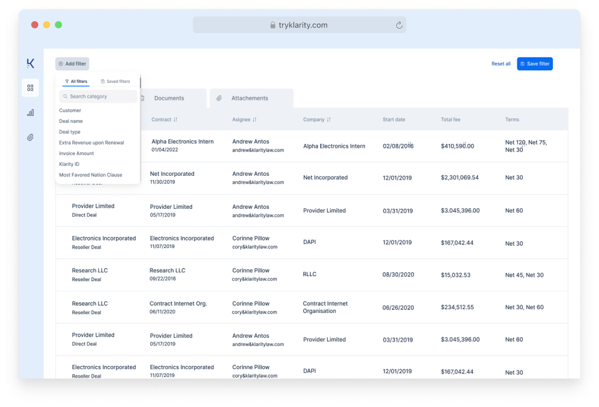Open the analytics chart icon in sidebar

[30, 112]
